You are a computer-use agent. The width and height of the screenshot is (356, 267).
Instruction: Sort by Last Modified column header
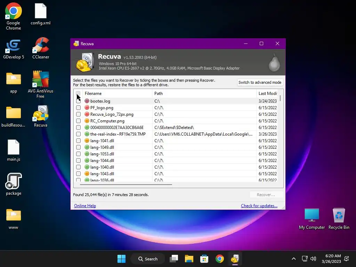pos(267,93)
